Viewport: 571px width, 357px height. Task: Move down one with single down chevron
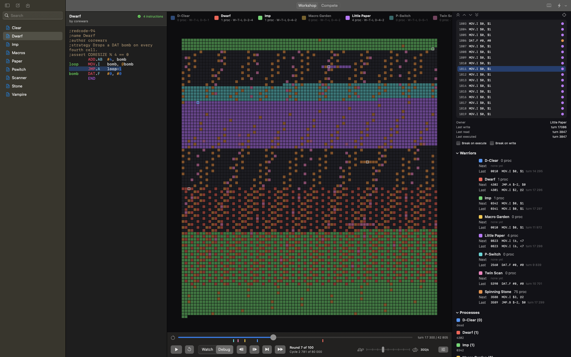tap(470, 15)
